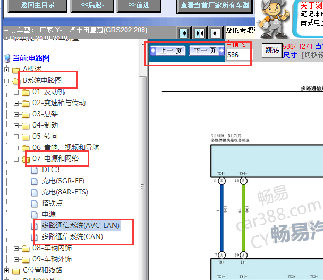
Task: Expand the C位置和线路 folder
Action: [x=6, y=270]
